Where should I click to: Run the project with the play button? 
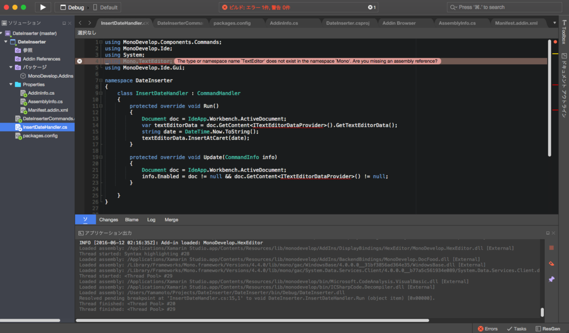(x=42, y=7)
